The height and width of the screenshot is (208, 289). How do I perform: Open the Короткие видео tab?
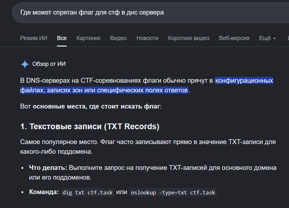click(x=189, y=38)
